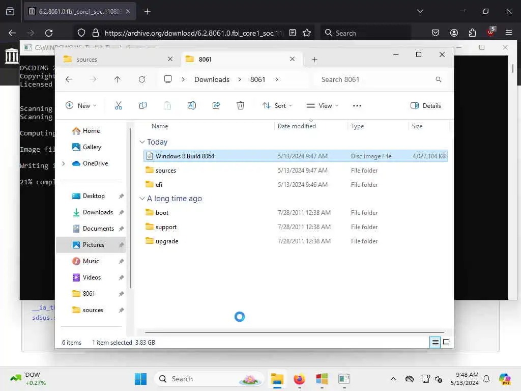Open a new Firefox tab
Viewport: 521px width, 391px height.
point(148,12)
